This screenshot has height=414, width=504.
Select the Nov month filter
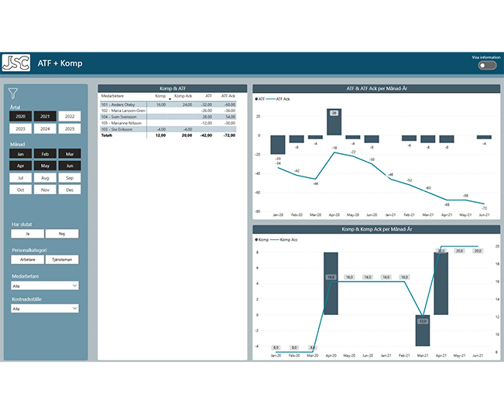(x=45, y=190)
